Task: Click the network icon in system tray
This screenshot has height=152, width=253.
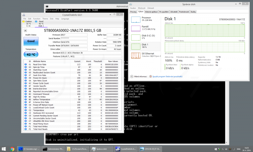Action: 223,149
